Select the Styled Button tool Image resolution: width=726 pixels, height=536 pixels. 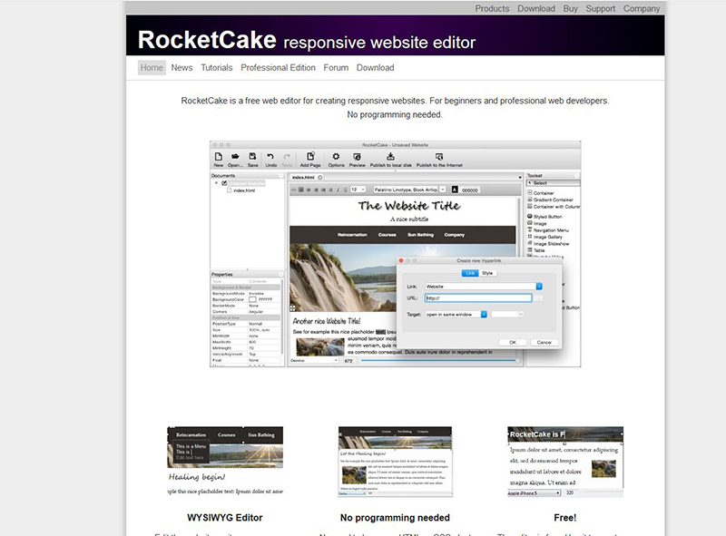point(544,216)
